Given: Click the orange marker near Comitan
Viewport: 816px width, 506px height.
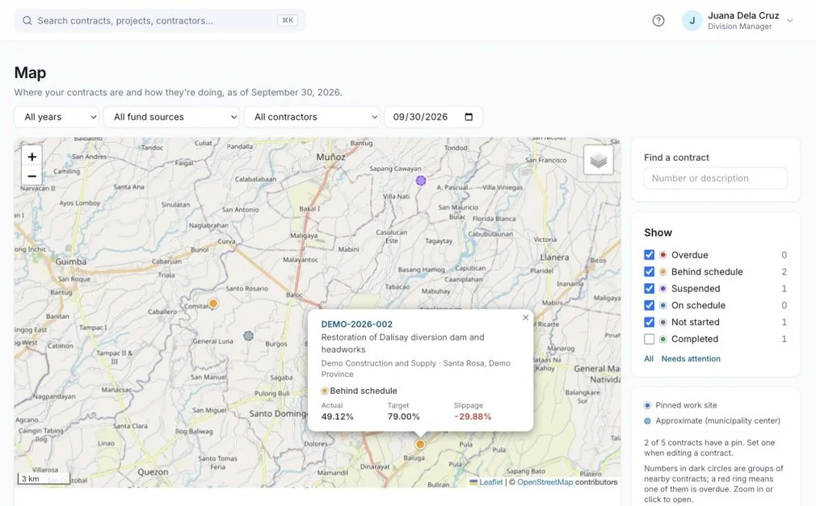Looking at the screenshot, I should [x=213, y=303].
